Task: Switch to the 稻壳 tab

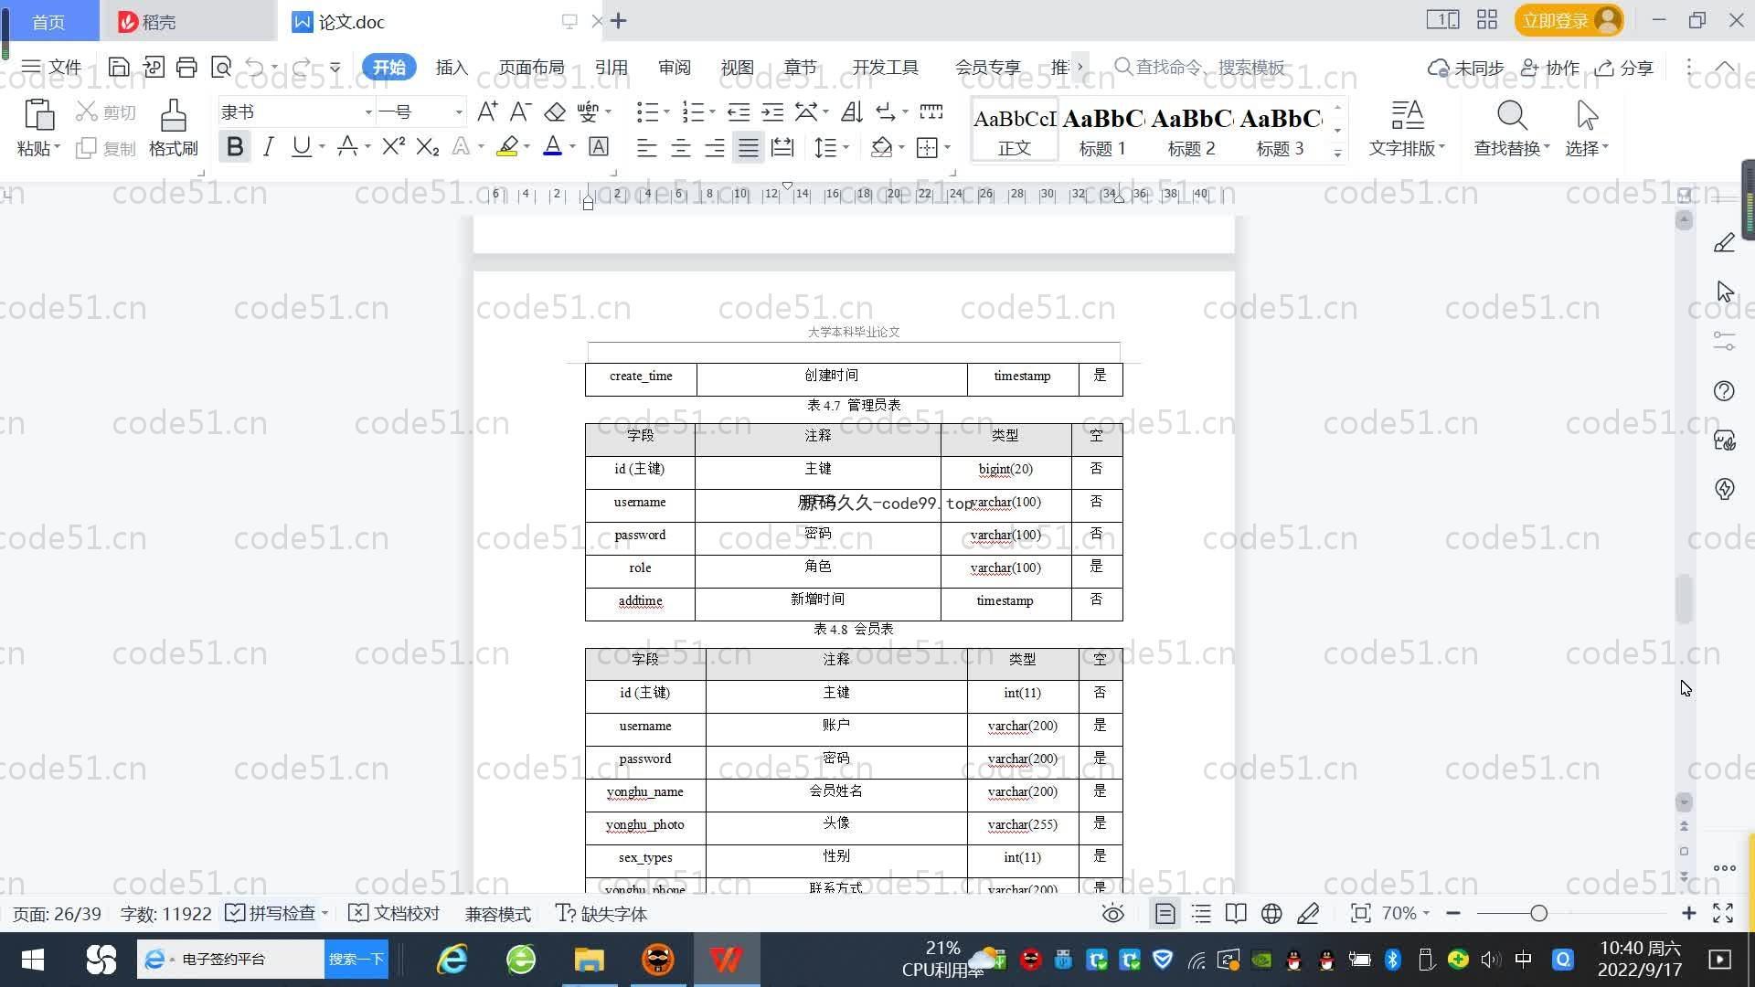Action: (186, 21)
